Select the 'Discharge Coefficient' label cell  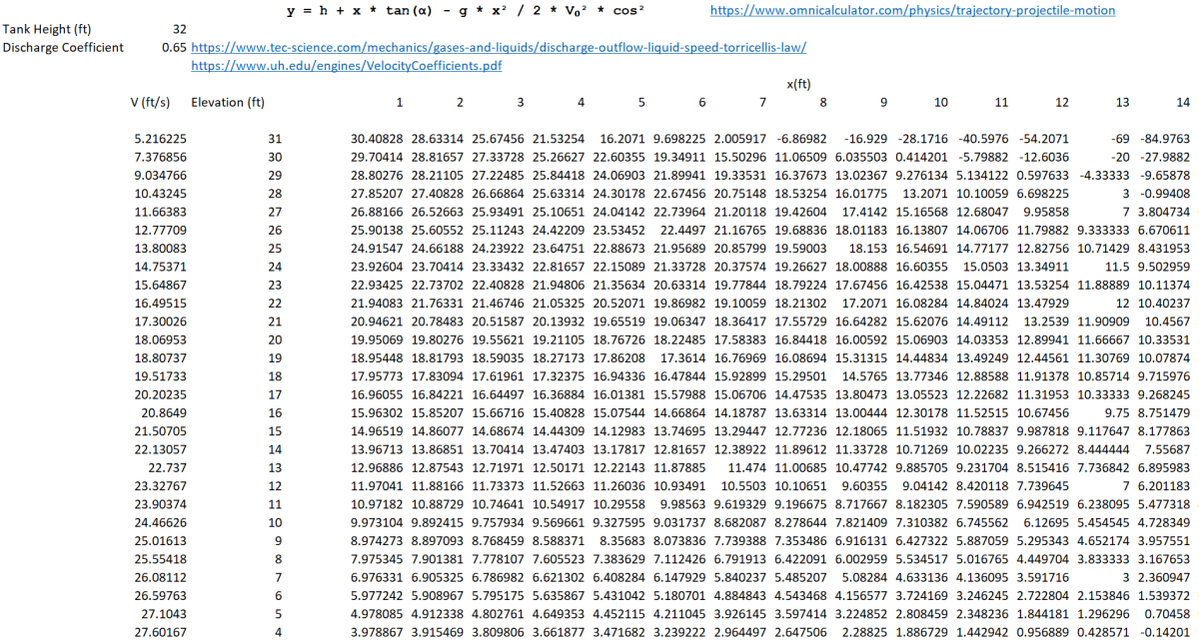[x=63, y=47]
